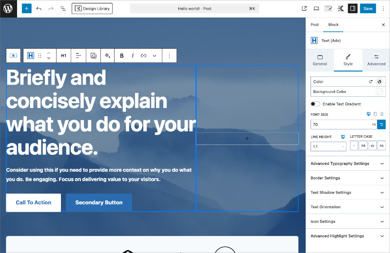
Task: Switch to the Post tab
Action: tap(314, 25)
